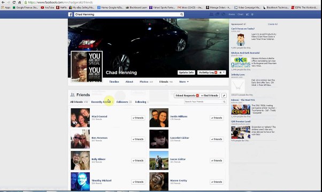This screenshot has height=192, width=322.
Task: Toggle Friends button for Lancelot Lictar
Action: click(x=217, y=139)
